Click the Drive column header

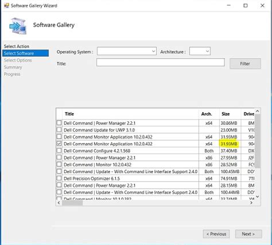(248, 114)
